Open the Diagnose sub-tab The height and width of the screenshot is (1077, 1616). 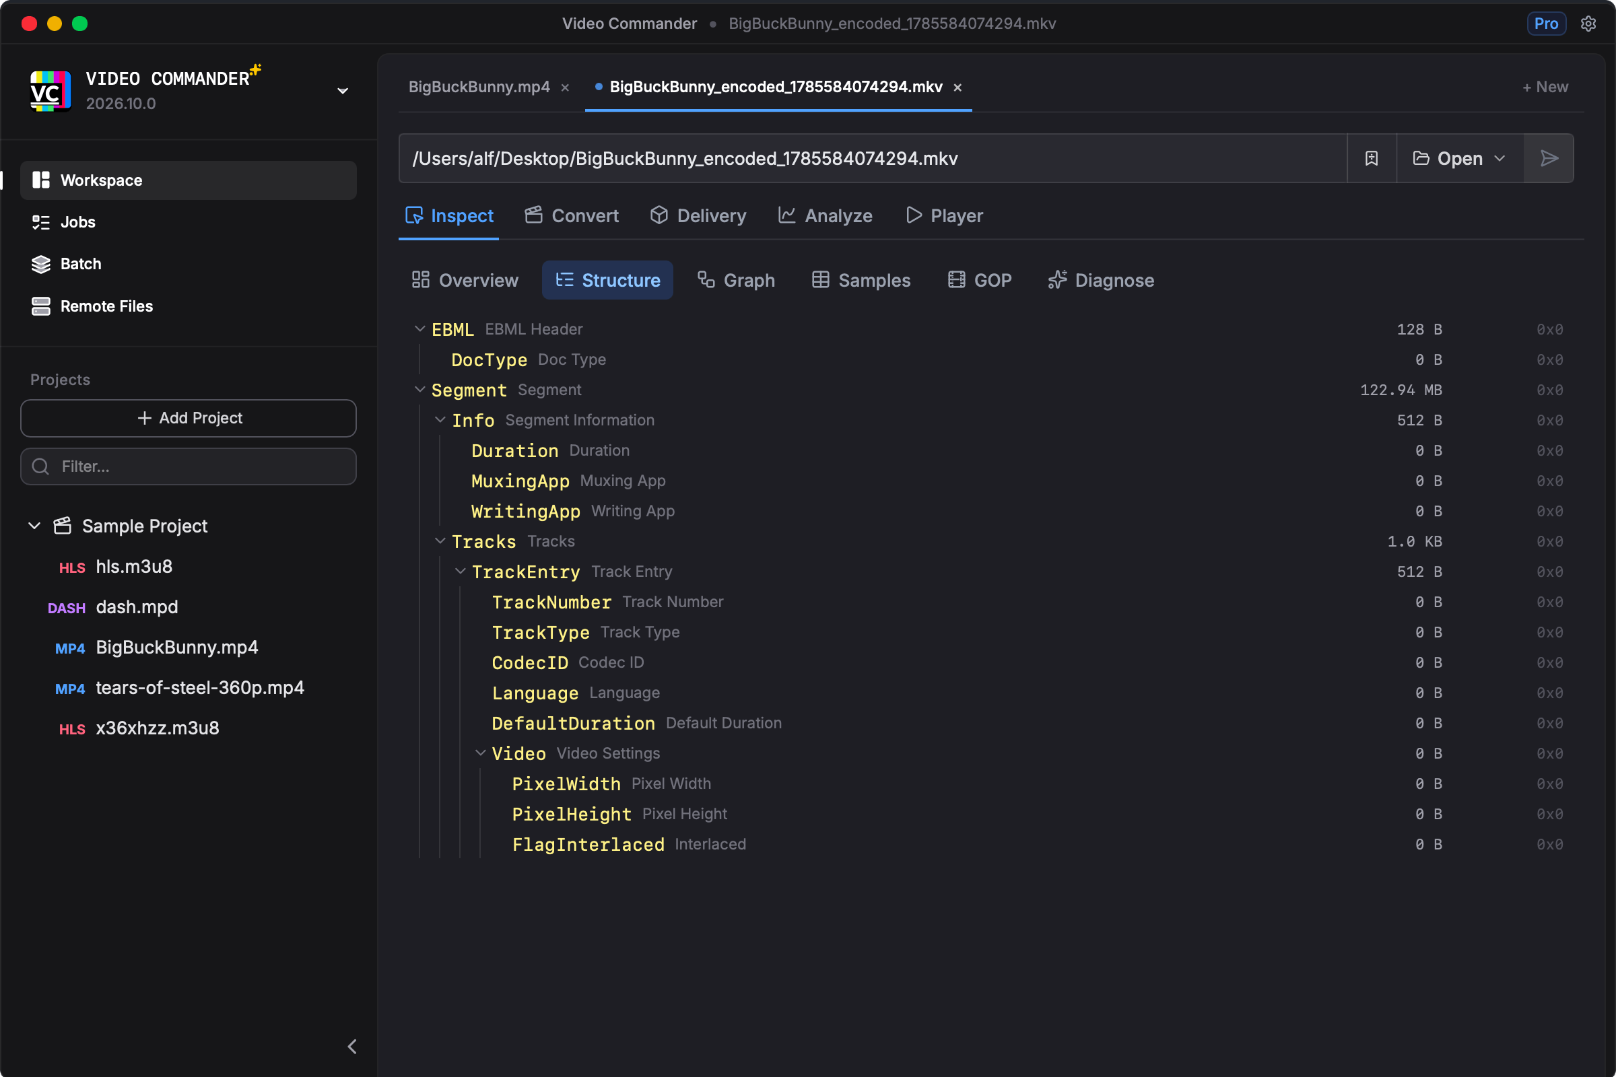coord(1101,280)
